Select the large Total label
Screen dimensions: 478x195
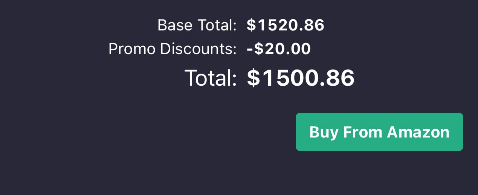[x=210, y=78]
